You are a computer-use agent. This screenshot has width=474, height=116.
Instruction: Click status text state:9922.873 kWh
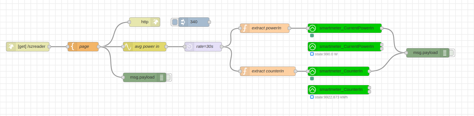(x=331, y=97)
